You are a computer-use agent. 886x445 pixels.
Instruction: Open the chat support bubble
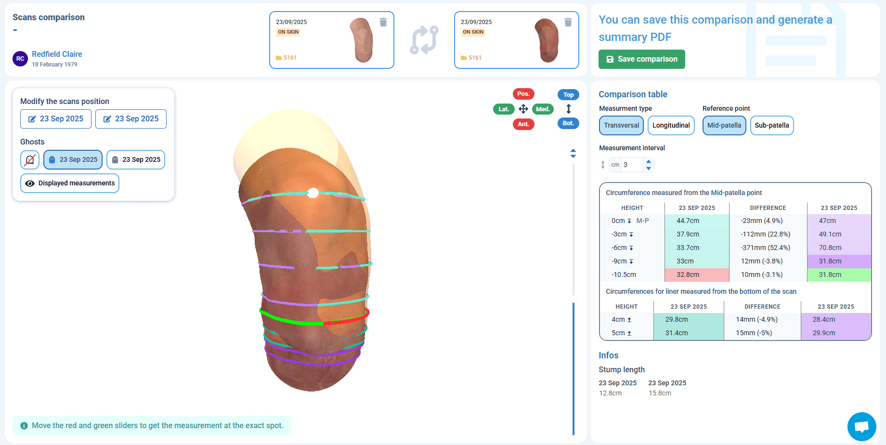[861, 426]
